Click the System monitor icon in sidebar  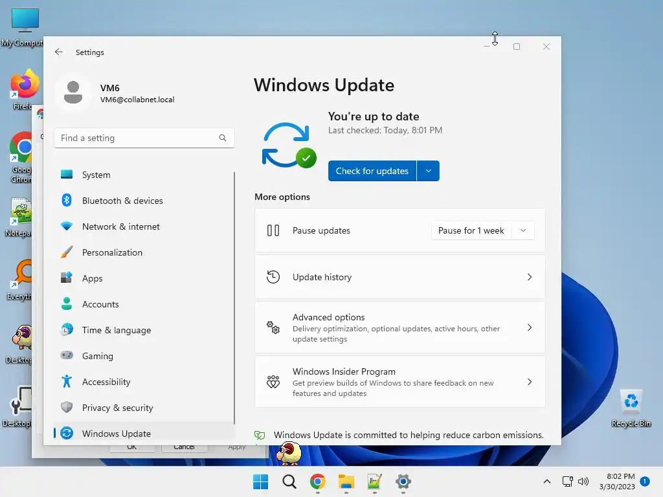point(67,175)
